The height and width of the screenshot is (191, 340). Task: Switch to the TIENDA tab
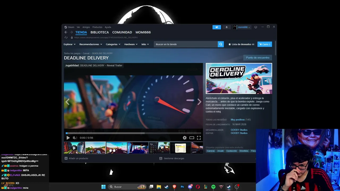[x=81, y=32]
